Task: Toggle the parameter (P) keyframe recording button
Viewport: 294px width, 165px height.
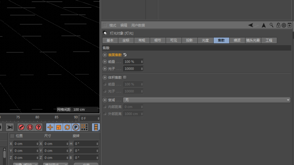Action: point(76,127)
